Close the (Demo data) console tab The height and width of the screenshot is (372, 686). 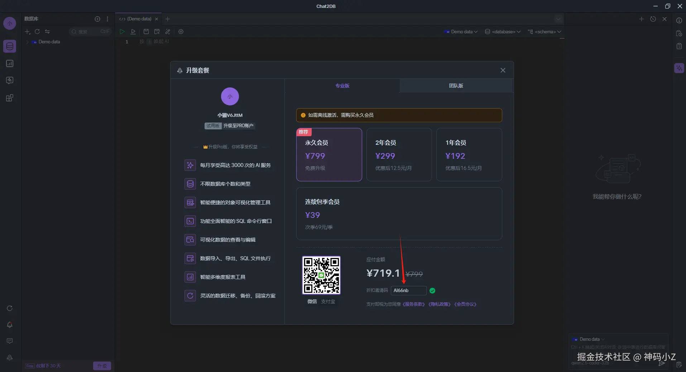coord(157,19)
